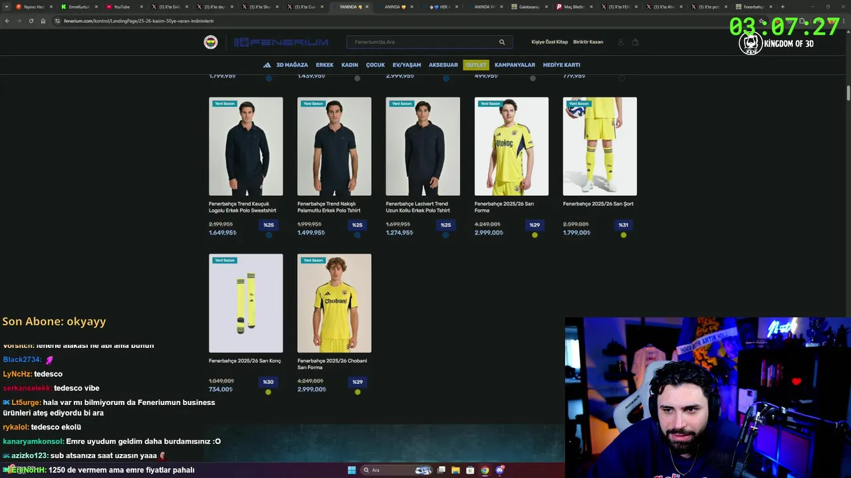Open the ERKEK category
Screen dimensions: 851x478
[x=324, y=65]
